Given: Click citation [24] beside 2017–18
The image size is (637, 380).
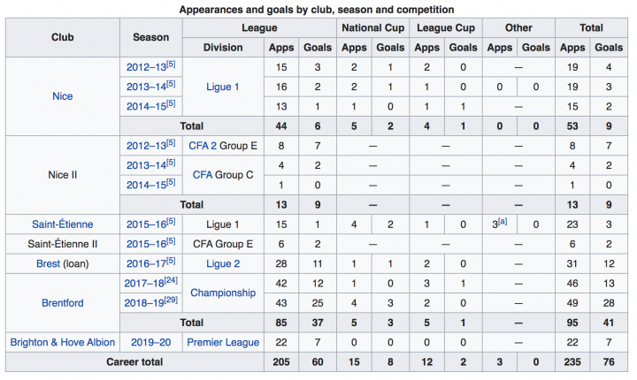Looking at the screenshot, I should click(171, 280).
